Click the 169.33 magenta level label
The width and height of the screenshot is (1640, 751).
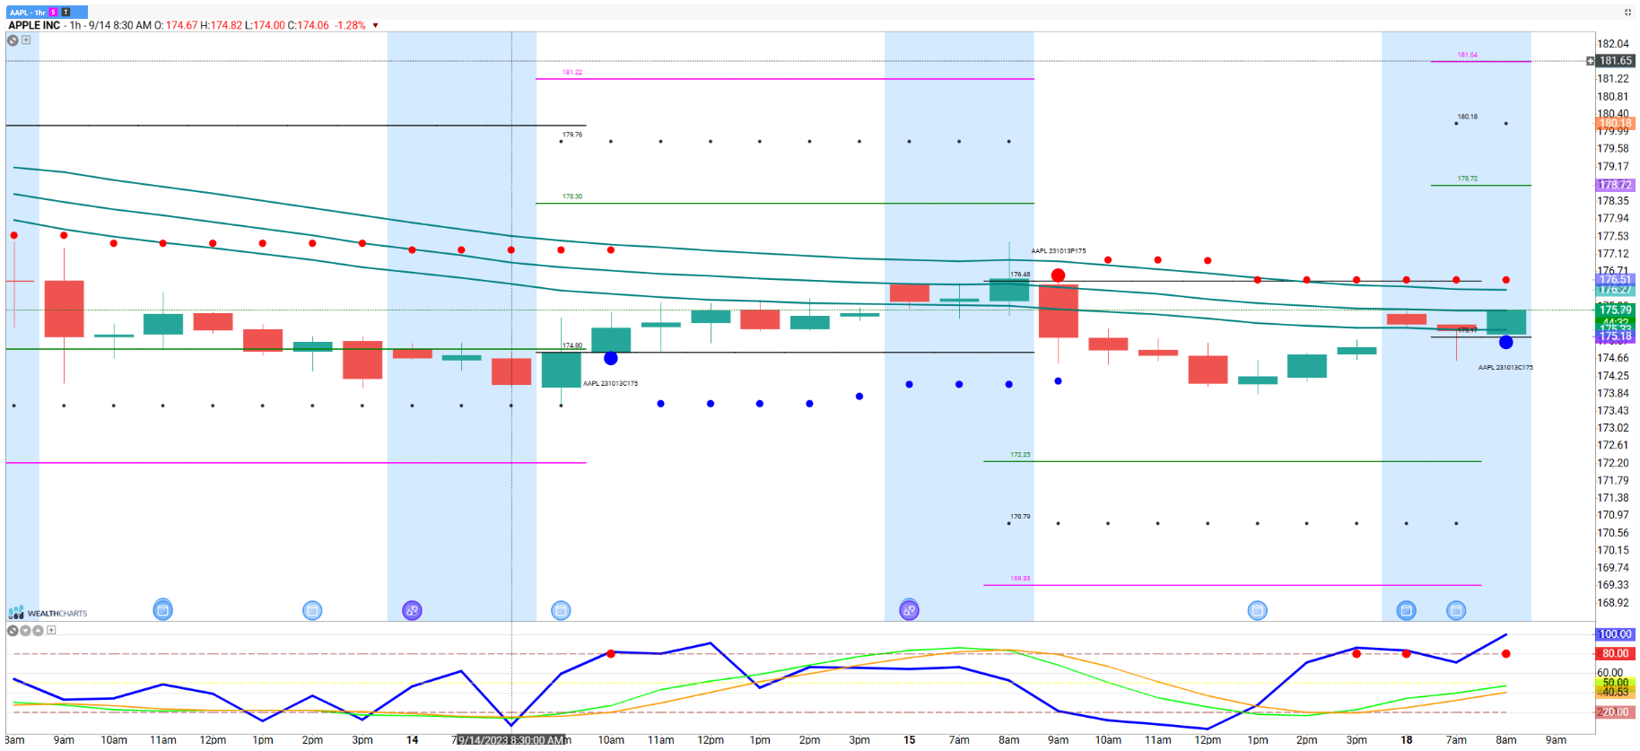click(1020, 579)
